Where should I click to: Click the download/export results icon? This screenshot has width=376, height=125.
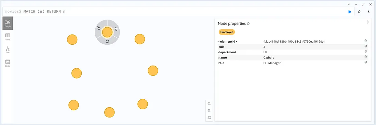pyautogui.click(x=368, y=12)
